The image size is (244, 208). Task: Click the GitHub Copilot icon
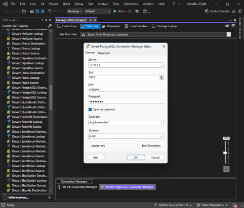(x=206, y=11)
